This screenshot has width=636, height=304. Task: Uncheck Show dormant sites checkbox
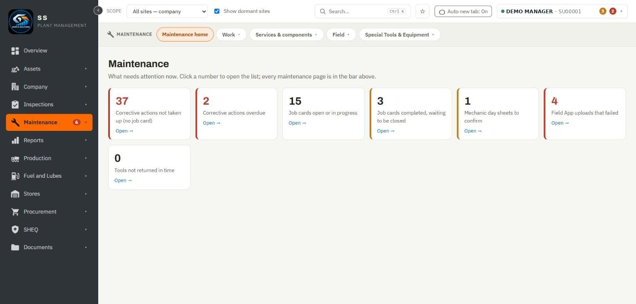[217, 11]
